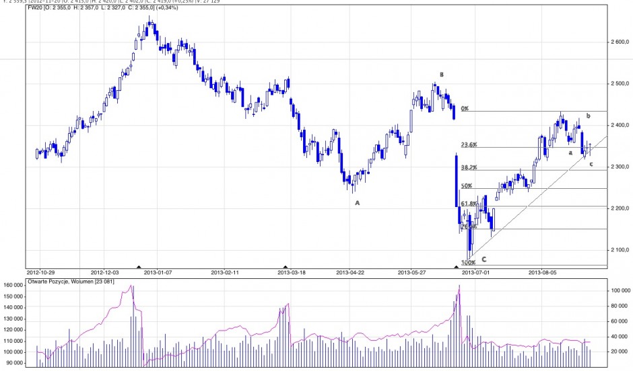Image resolution: width=633 pixels, height=371 pixels.
Task: Select the Fibonacci 38.2% level label
Action: click(x=468, y=167)
